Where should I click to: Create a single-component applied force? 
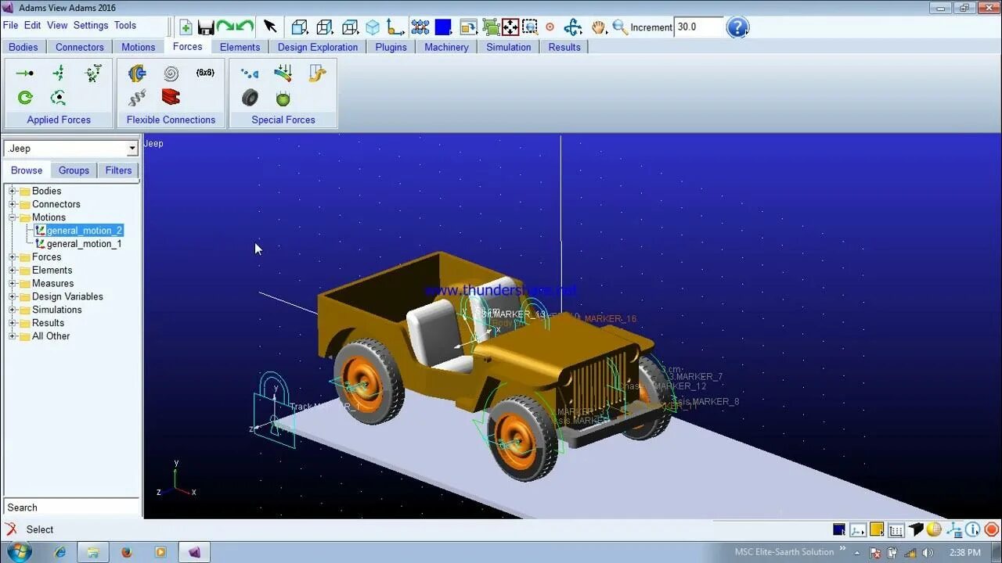click(x=25, y=74)
